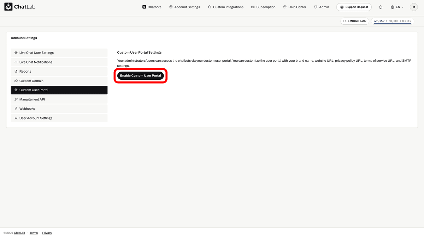
Task: Open the Privacy footer link
Action: pos(47,233)
